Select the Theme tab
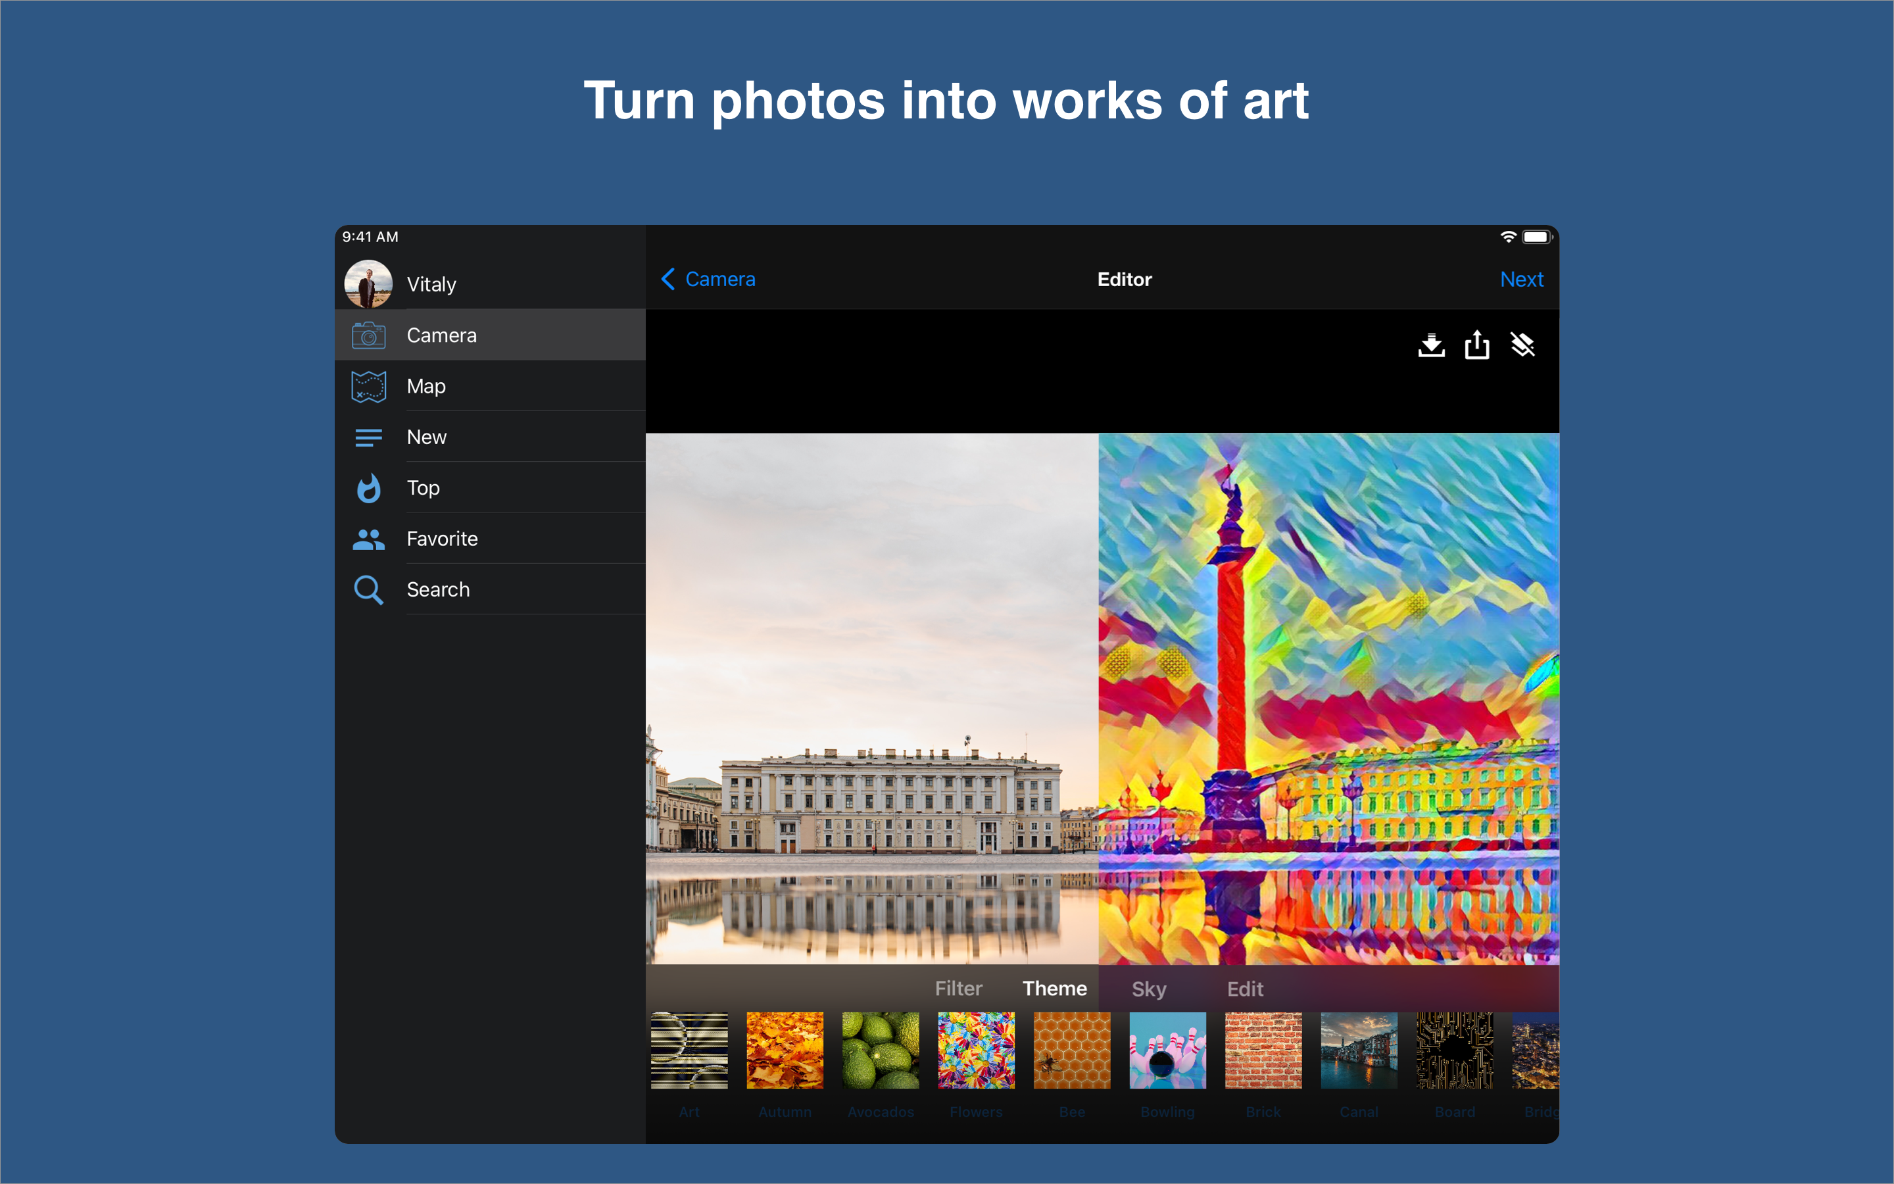1894x1184 pixels. [1054, 989]
